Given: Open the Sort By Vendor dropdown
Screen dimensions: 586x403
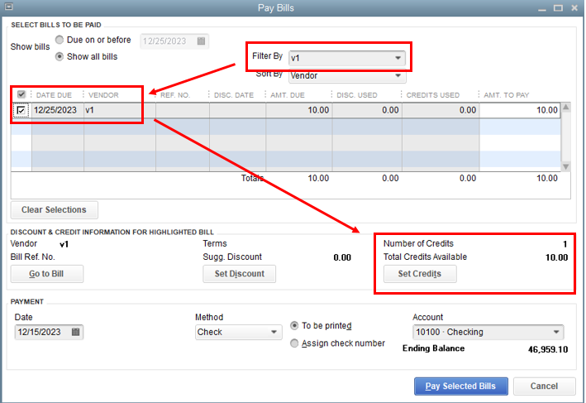Looking at the screenshot, I should 347,76.
